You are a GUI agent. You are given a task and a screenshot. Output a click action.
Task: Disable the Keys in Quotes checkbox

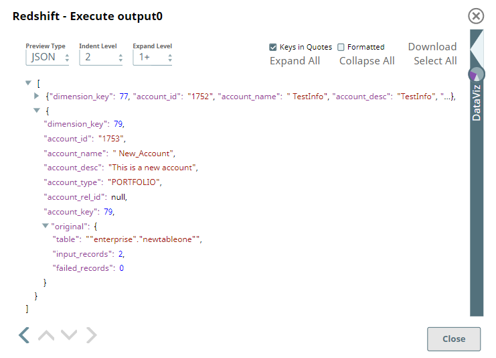click(x=272, y=47)
